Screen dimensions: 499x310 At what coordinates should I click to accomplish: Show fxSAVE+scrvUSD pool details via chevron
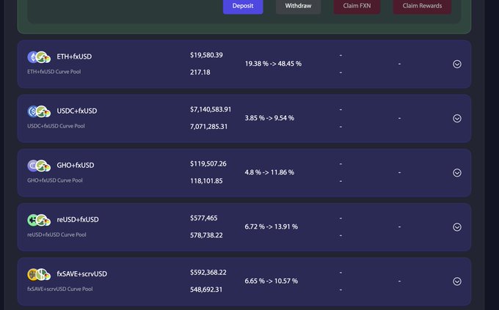457,281
